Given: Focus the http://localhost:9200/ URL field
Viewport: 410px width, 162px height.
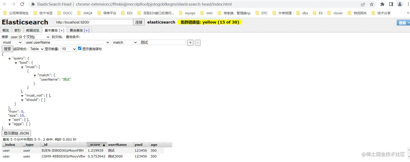Looking at the screenshot, I should tap(94, 22).
